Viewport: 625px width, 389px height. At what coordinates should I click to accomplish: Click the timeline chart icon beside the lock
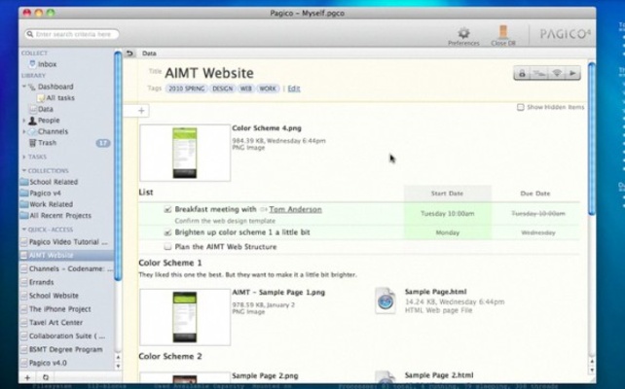[x=539, y=73]
